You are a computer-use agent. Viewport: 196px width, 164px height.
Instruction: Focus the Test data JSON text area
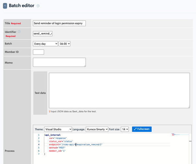[119, 90]
